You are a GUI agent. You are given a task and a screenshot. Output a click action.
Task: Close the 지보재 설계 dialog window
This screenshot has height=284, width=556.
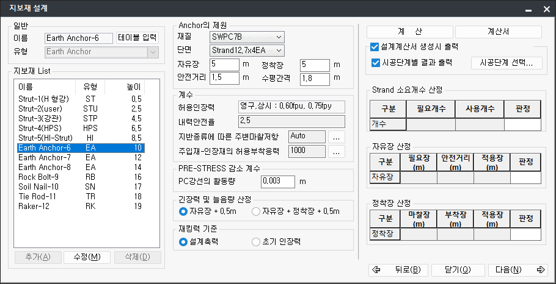click(x=544, y=9)
